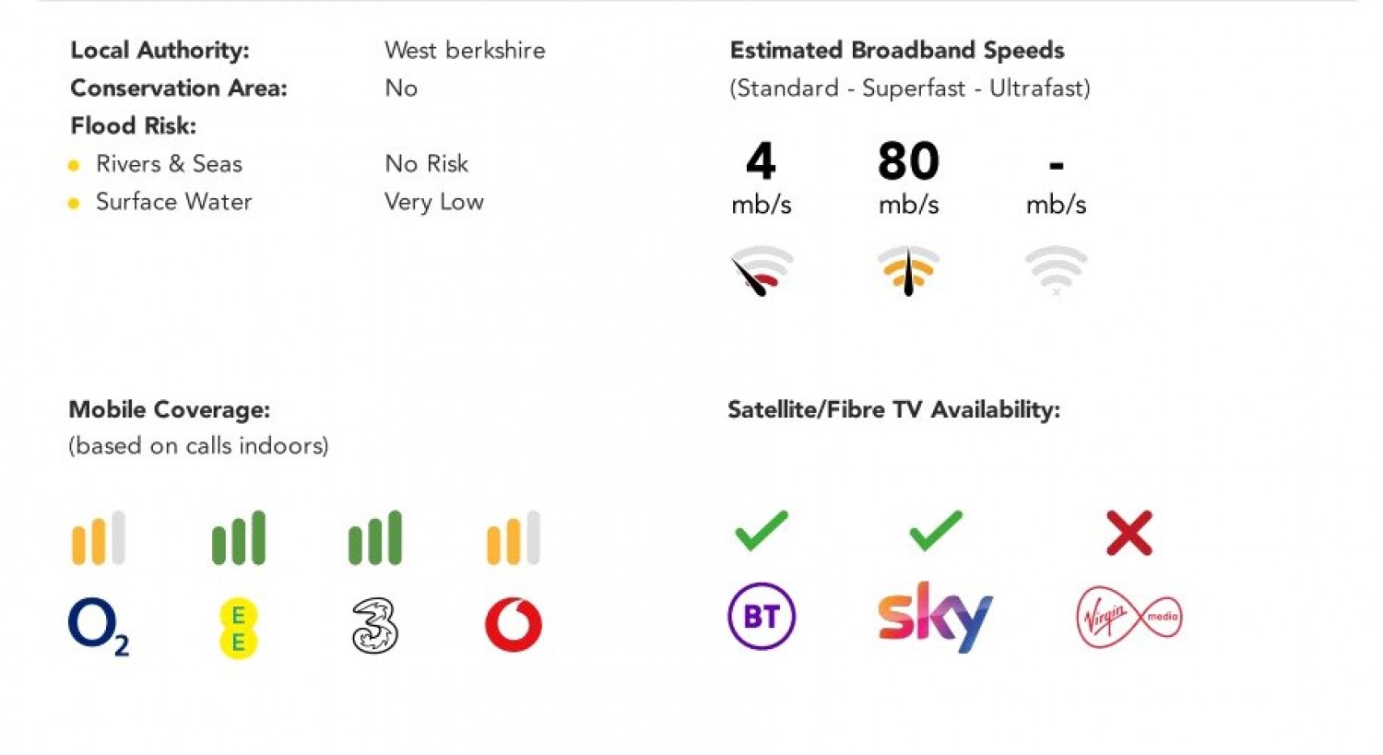Click the Surface Water flood risk label
Viewport: 1383px width, 755px height.
pos(173,202)
